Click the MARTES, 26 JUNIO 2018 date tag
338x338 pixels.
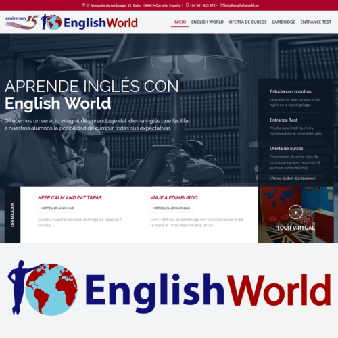pos(57,208)
